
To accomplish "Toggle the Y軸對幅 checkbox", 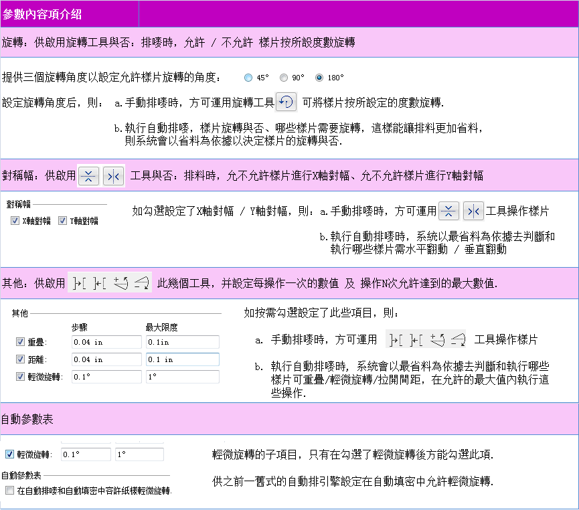I will 63,221.
